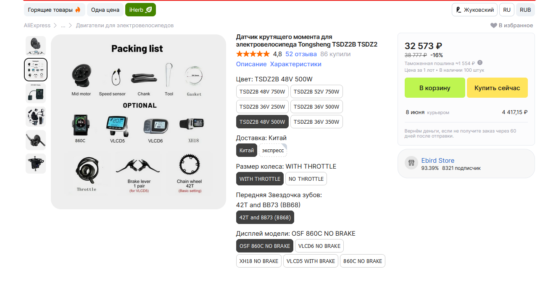The image size is (548, 281).
Task: Click the Ebird Store shop icon
Action: pyautogui.click(x=411, y=163)
